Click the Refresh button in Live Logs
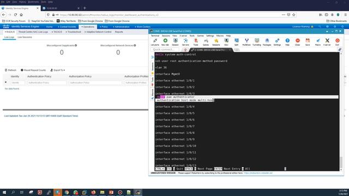 coord(10,70)
